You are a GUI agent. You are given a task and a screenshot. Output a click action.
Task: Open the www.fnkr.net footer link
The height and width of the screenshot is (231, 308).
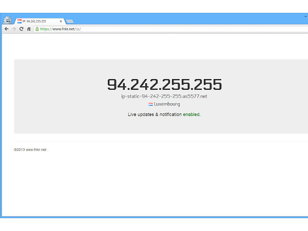pyautogui.click(x=36, y=150)
